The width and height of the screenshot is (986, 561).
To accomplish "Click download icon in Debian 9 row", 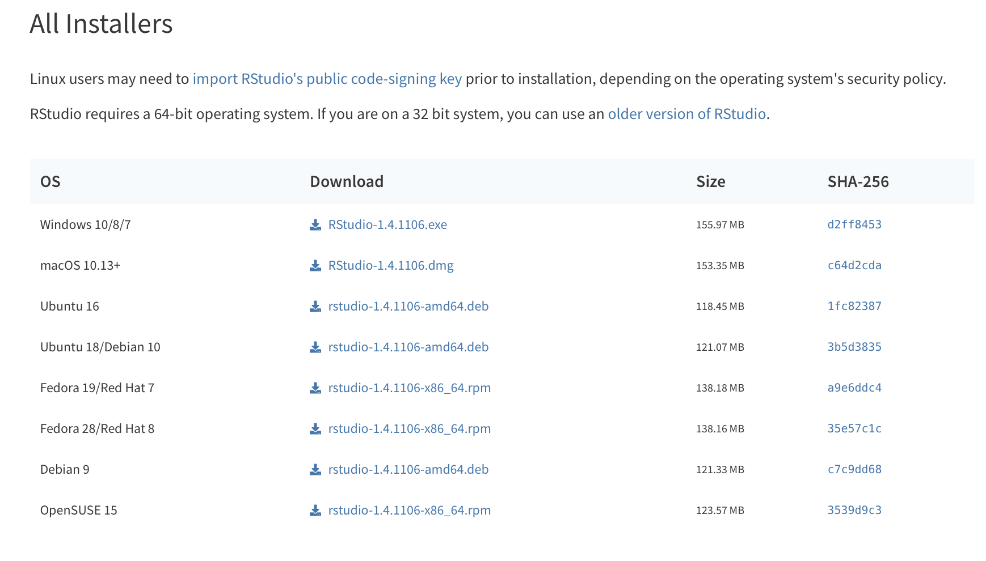I will [315, 470].
